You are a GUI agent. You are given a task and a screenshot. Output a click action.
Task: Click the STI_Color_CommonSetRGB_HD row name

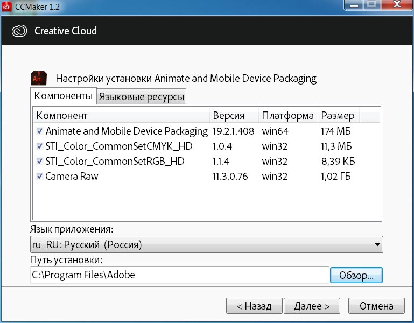point(115,161)
